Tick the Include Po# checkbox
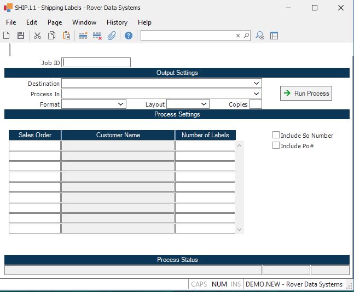The width and height of the screenshot is (354, 292). tap(276, 145)
